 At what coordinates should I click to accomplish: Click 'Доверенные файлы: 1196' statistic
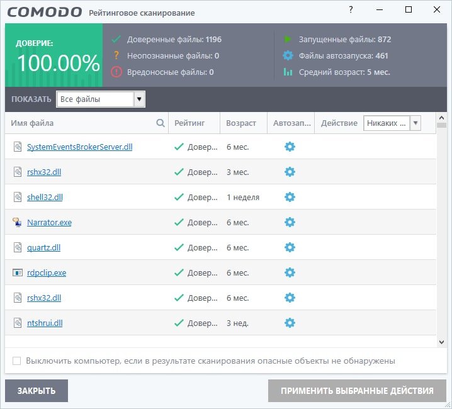pyautogui.click(x=174, y=39)
